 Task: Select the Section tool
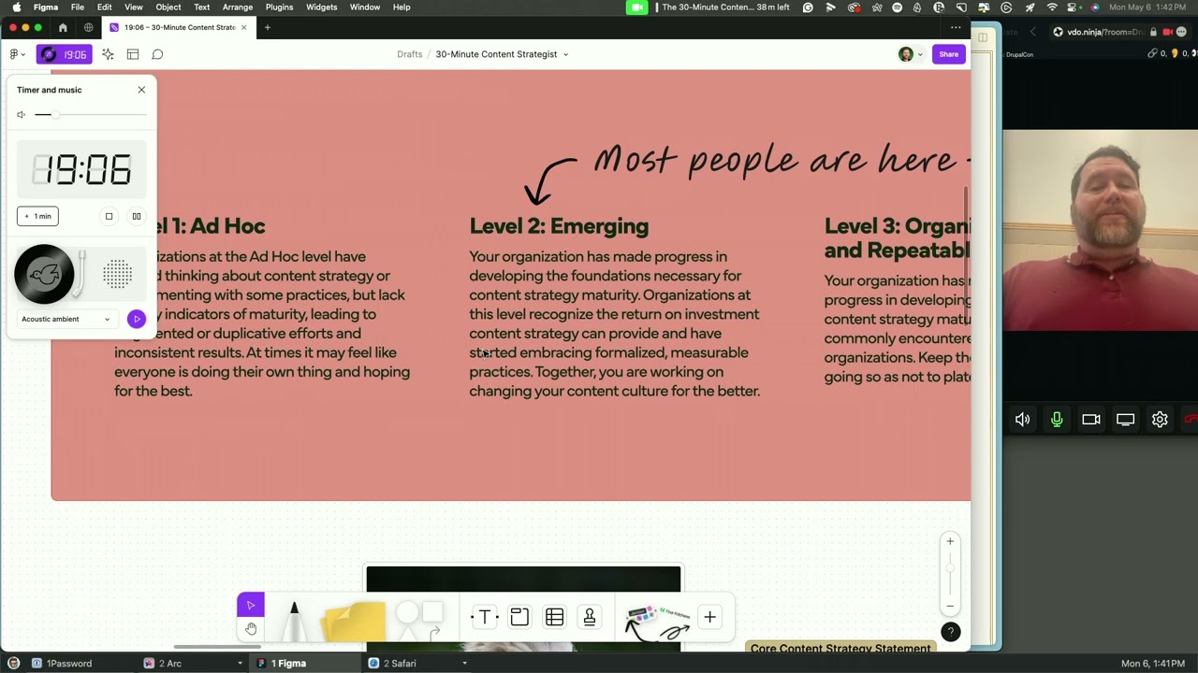click(x=519, y=617)
